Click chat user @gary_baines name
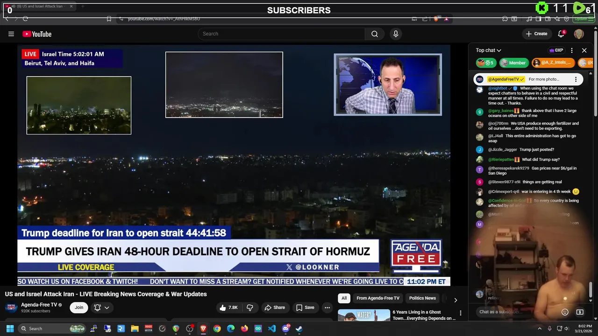The image size is (598, 336). (x=501, y=111)
